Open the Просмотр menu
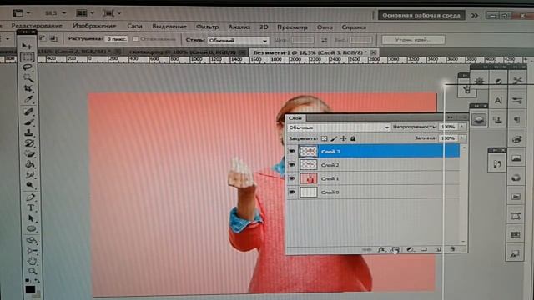This screenshot has width=534, height=300. [x=292, y=27]
